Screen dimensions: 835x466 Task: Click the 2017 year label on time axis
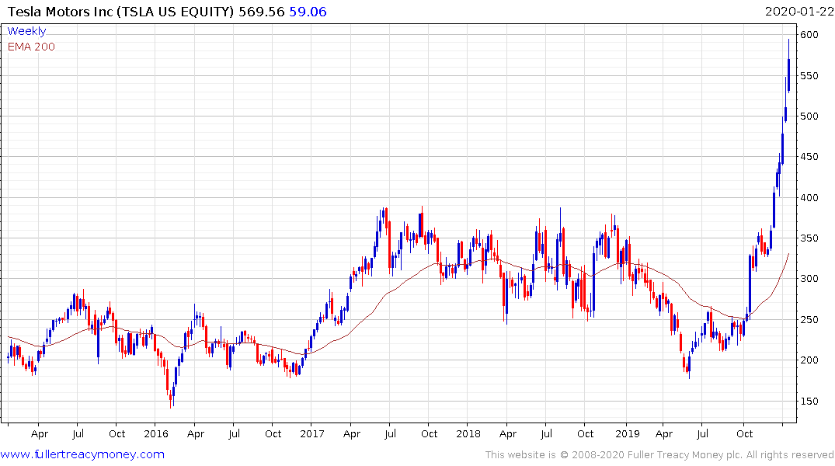(x=311, y=434)
